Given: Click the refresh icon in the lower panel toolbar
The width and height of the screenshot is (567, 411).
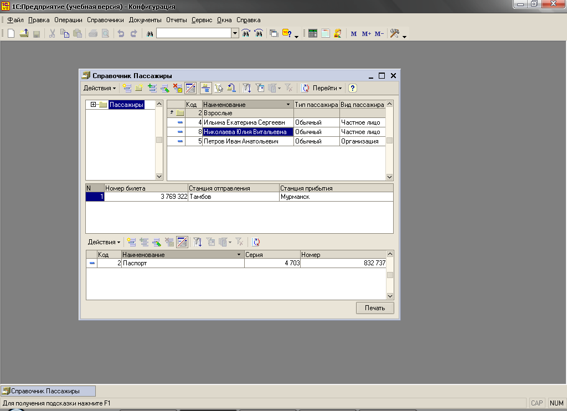Looking at the screenshot, I should (x=256, y=242).
